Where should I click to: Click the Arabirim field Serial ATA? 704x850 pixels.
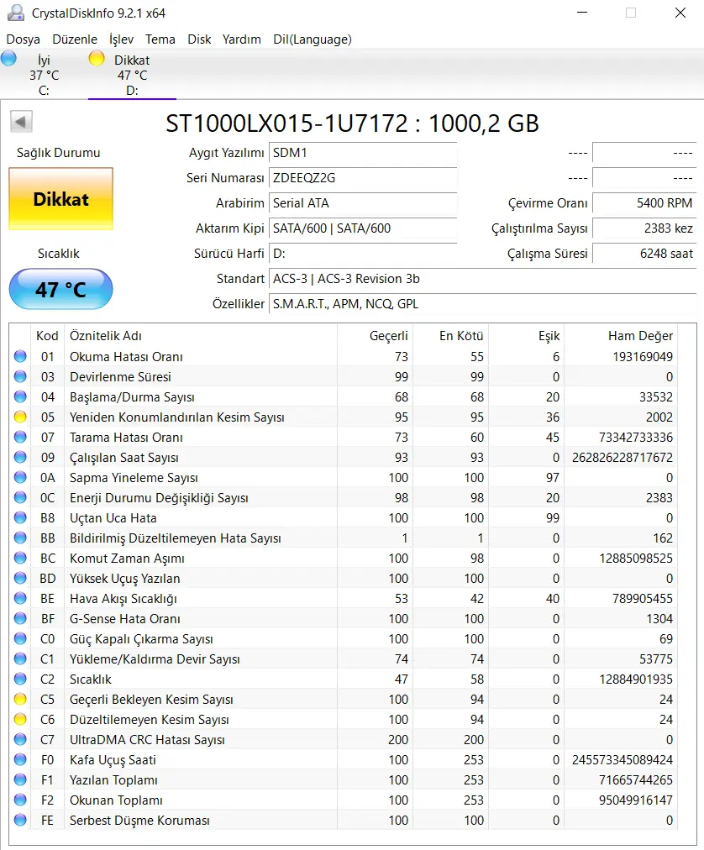pos(363,203)
